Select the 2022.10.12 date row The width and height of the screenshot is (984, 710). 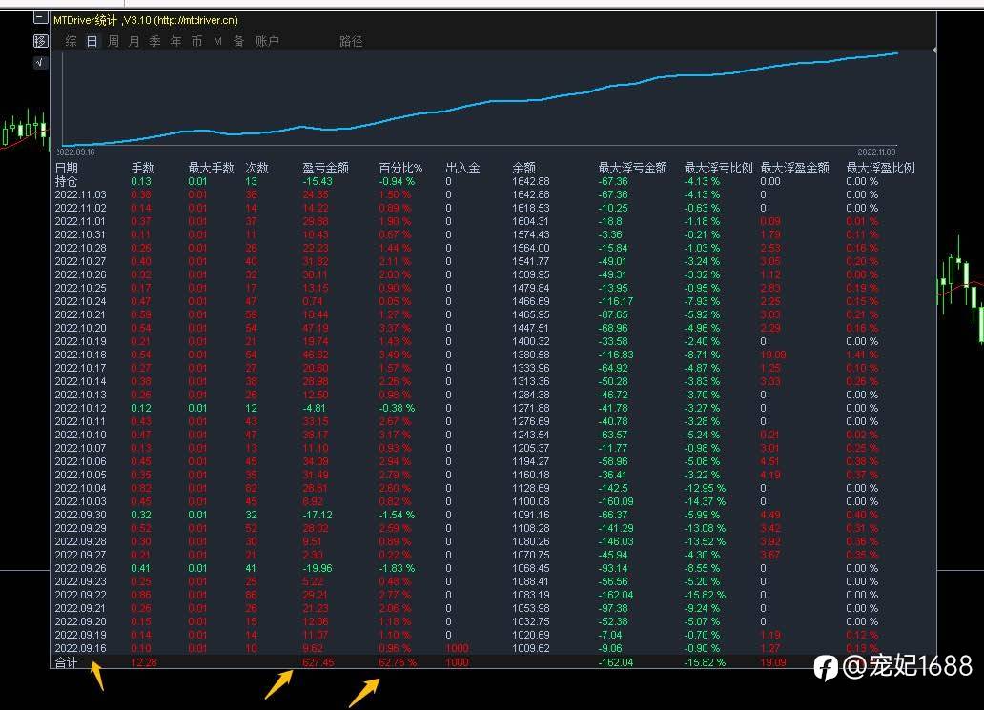[x=81, y=408]
